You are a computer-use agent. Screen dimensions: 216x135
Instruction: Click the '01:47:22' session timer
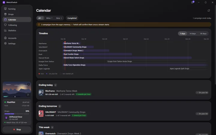point(26,102)
